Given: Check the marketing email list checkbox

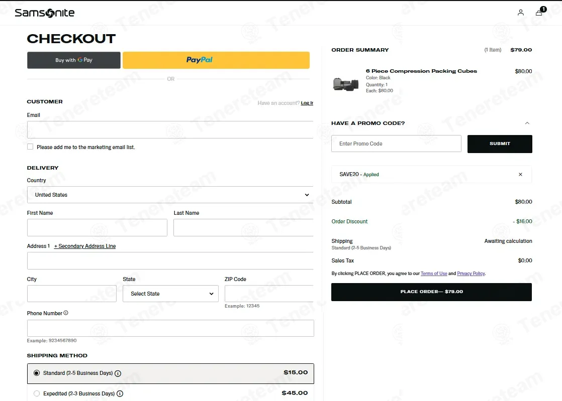Looking at the screenshot, I should (30, 147).
